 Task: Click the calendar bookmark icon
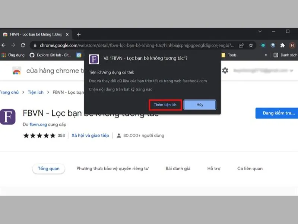coord(79,55)
